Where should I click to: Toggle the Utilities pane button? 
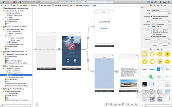[168, 2]
